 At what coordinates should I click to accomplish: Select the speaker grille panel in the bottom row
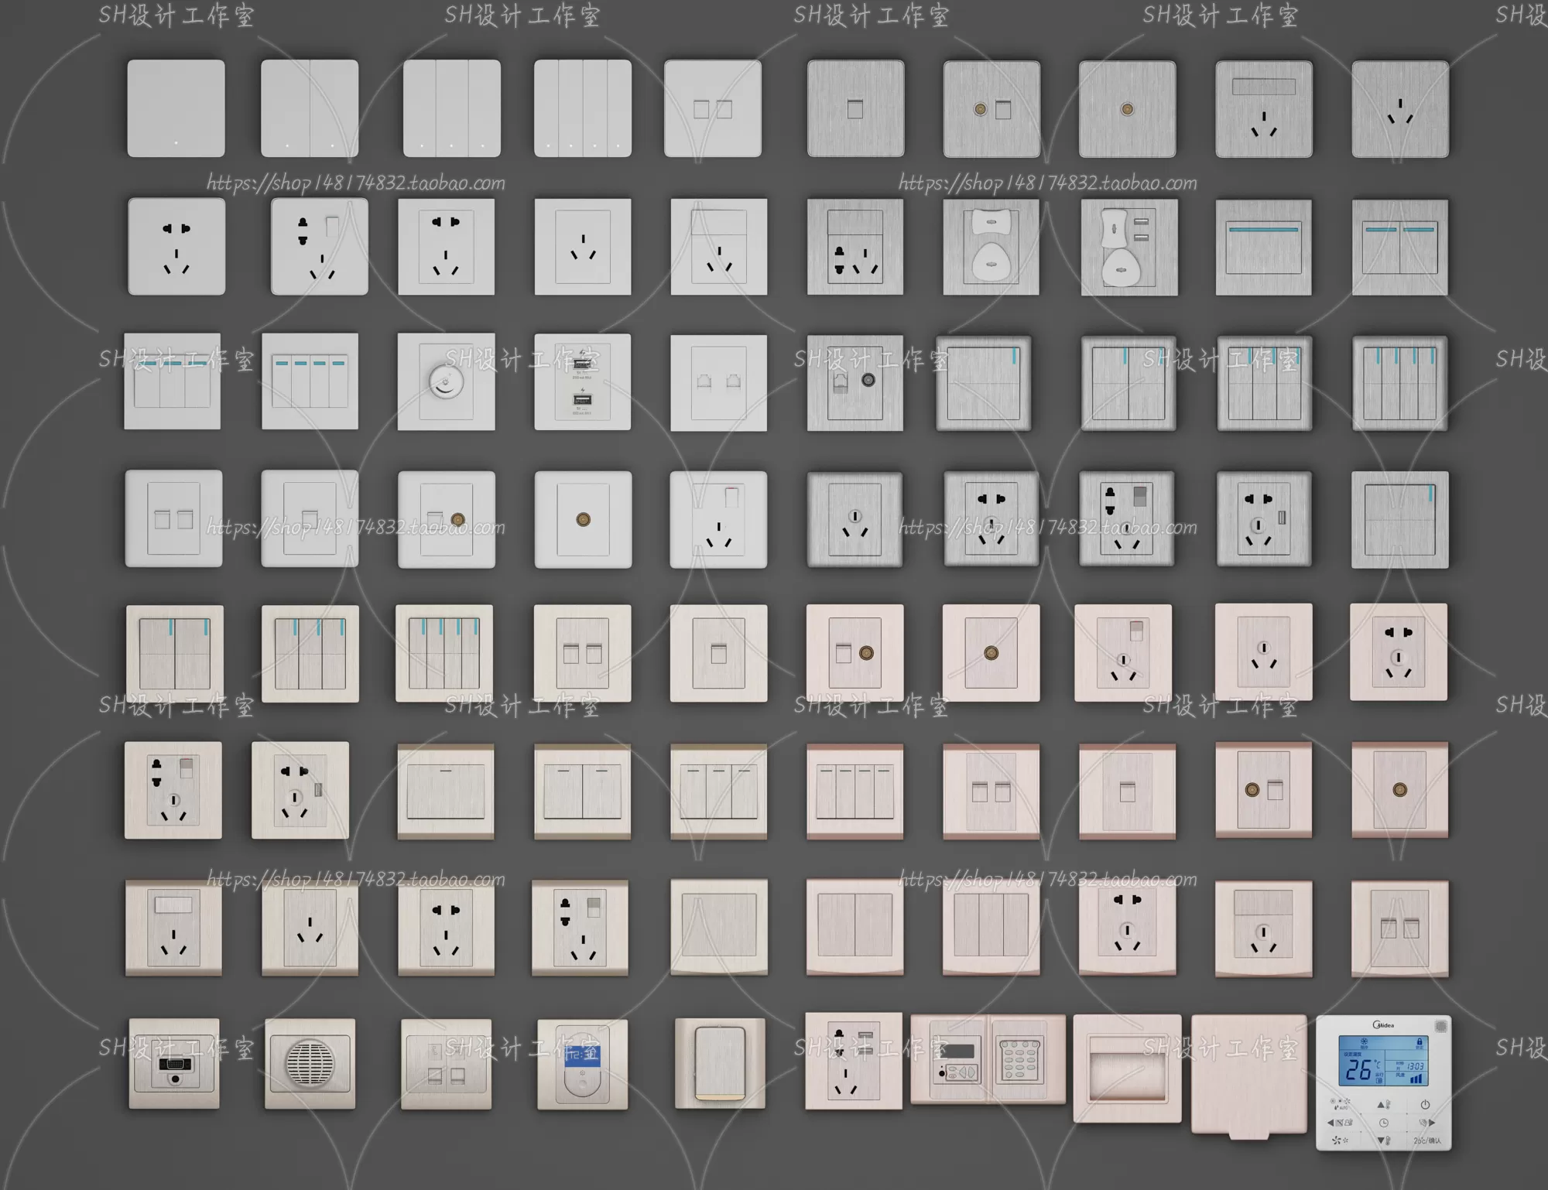point(310,1063)
